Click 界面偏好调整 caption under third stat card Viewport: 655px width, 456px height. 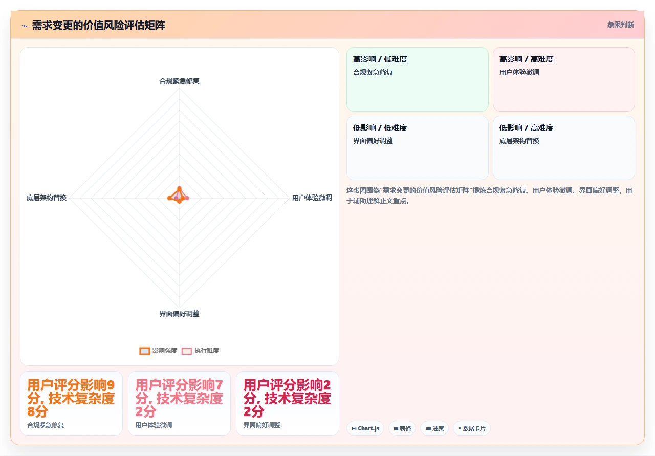pos(261,425)
